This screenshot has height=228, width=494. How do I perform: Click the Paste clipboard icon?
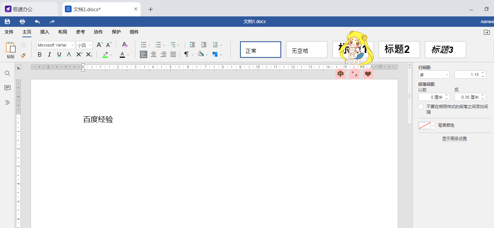(10, 47)
